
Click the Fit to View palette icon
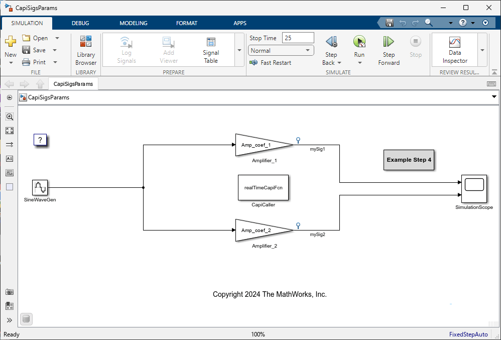(10, 131)
